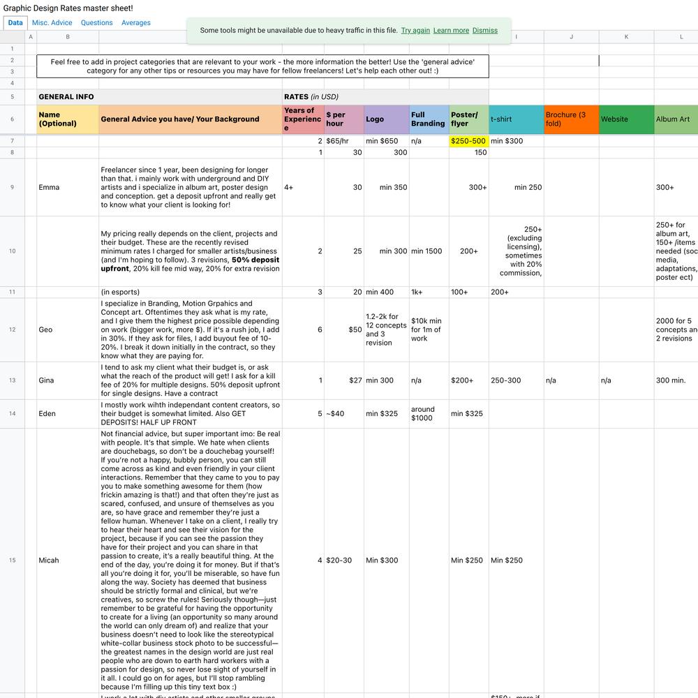Click the $10k min for 1m of work cell
The image size is (698, 698).
429,329
